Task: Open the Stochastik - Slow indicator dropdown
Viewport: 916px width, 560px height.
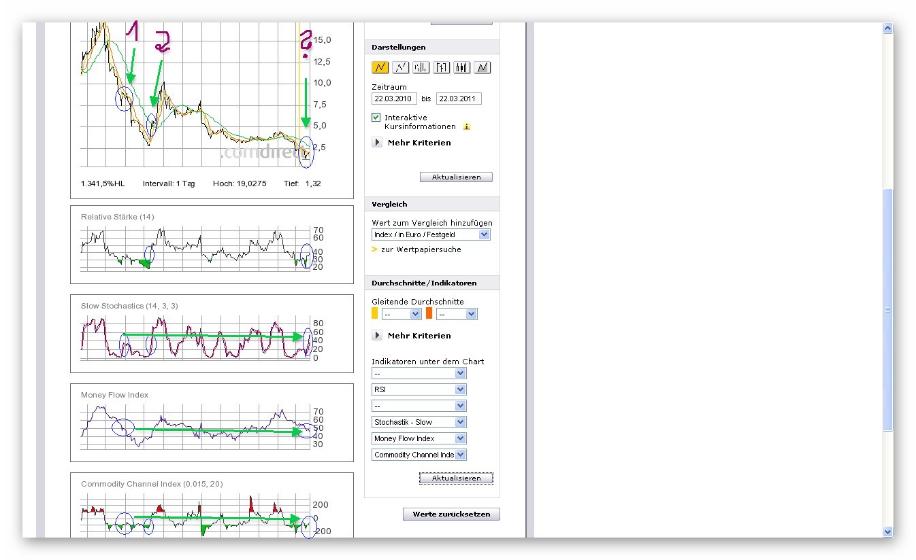Action: 419,422
